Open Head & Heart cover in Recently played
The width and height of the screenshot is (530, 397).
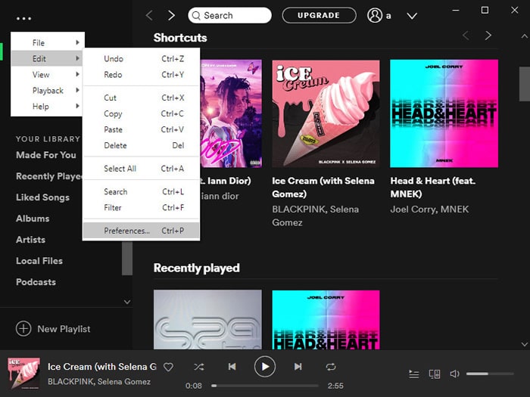click(x=326, y=320)
